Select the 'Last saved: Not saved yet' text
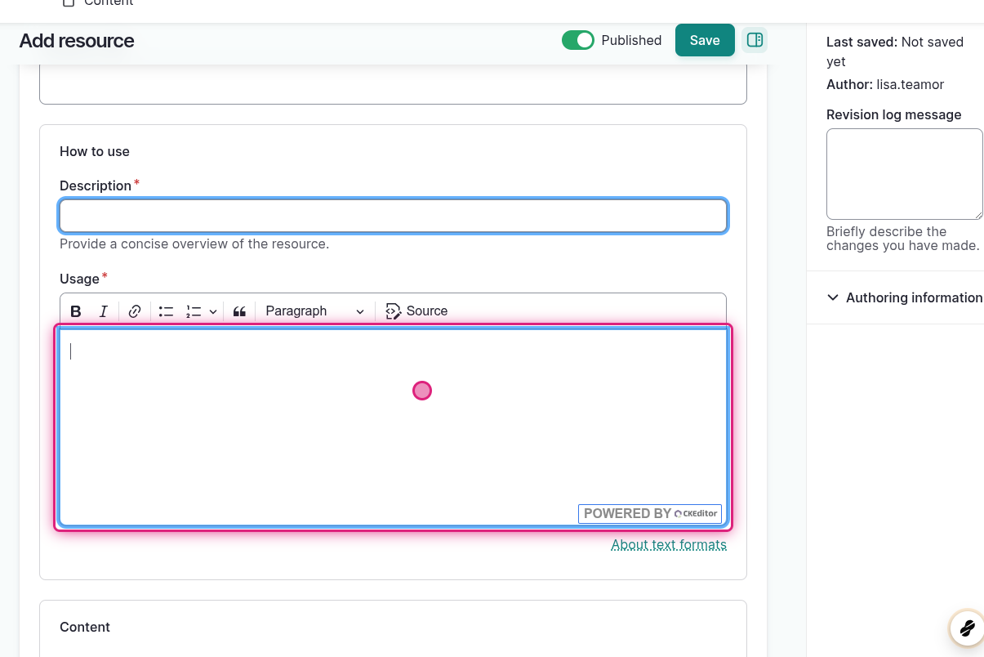 [x=895, y=51]
